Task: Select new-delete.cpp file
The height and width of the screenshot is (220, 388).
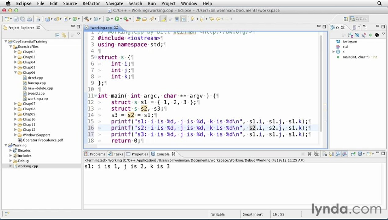Action: click(x=40, y=88)
